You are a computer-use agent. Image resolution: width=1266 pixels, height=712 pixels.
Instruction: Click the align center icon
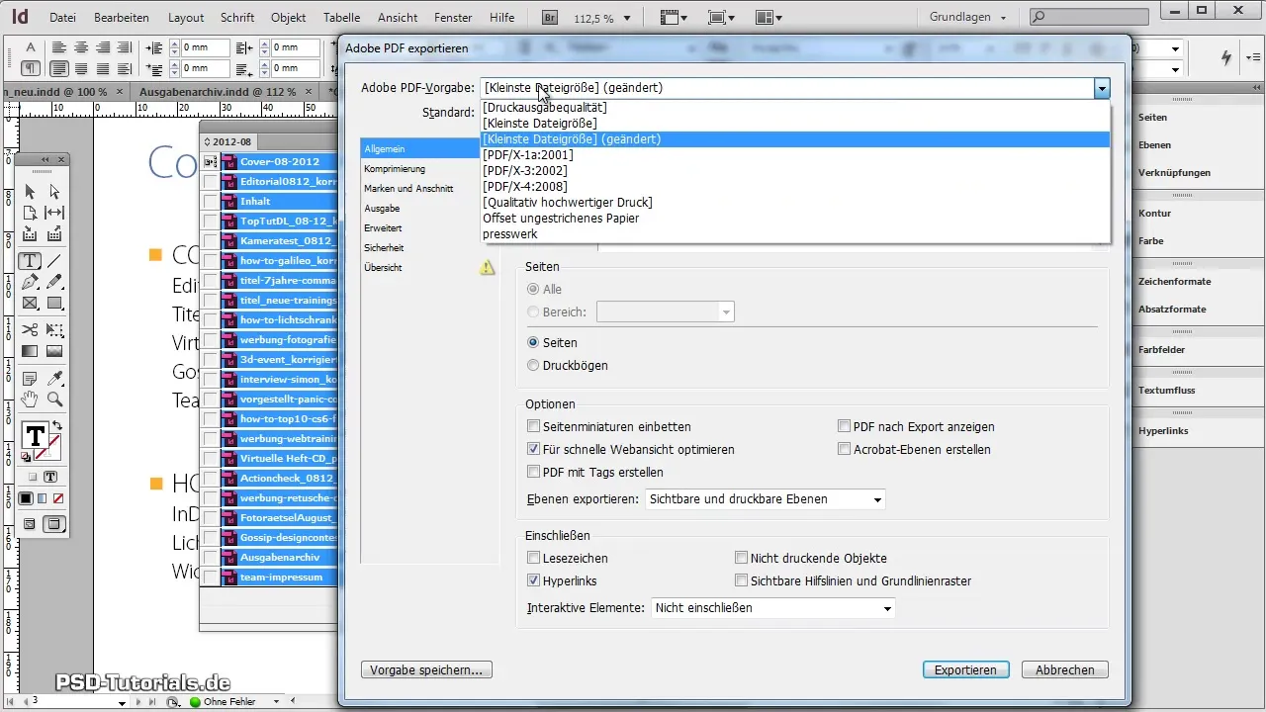(x=81, y=47)
